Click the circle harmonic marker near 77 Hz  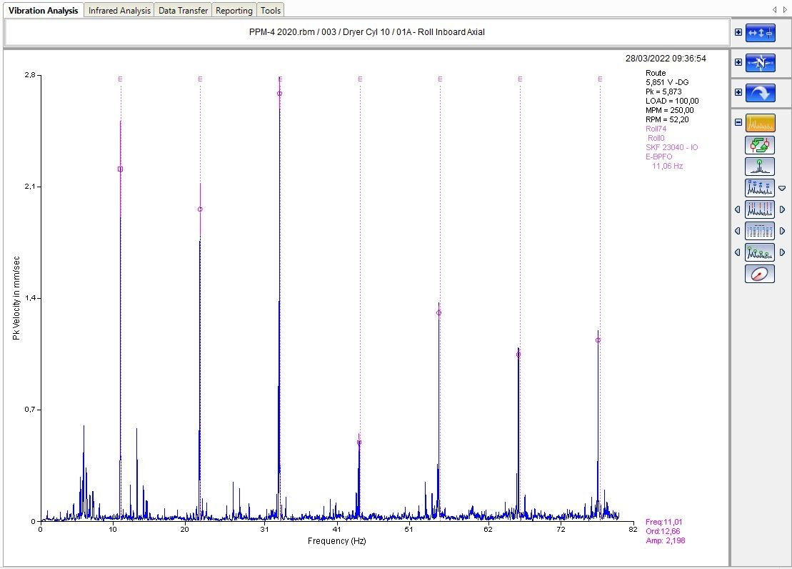pyautogui.click(x=598, y=340)
